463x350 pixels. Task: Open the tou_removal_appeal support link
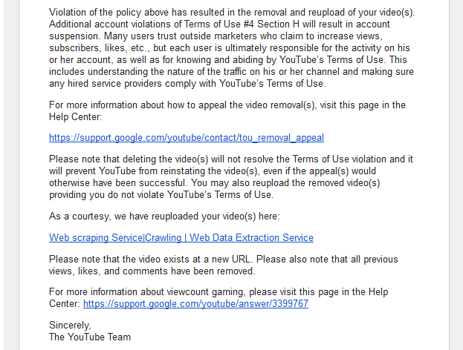(x=187, y=138)
